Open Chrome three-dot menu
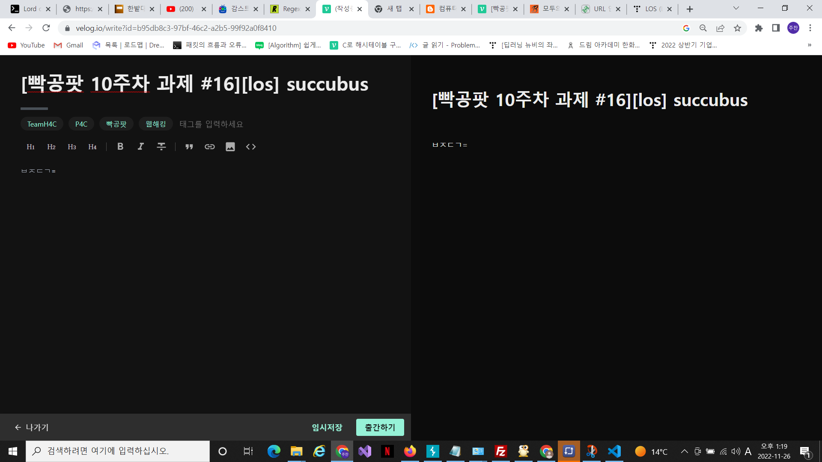Screen dimensions: 822x462 click(x=810, y=28)
